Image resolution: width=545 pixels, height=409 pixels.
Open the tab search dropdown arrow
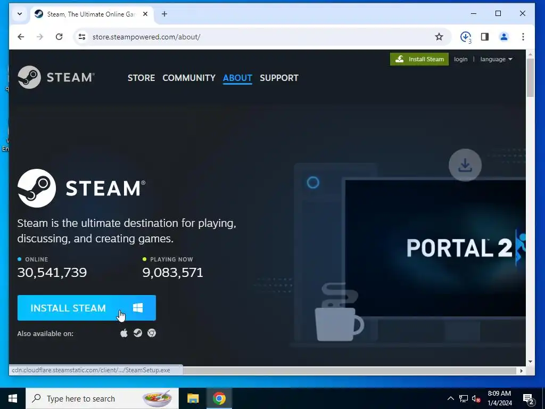(20, 14)
